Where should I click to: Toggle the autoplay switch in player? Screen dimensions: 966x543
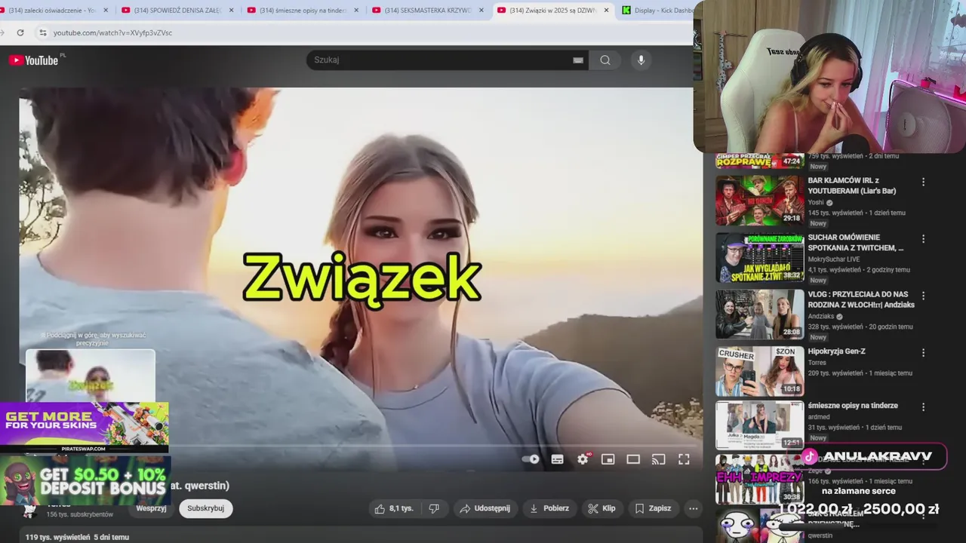pos(531,459)
